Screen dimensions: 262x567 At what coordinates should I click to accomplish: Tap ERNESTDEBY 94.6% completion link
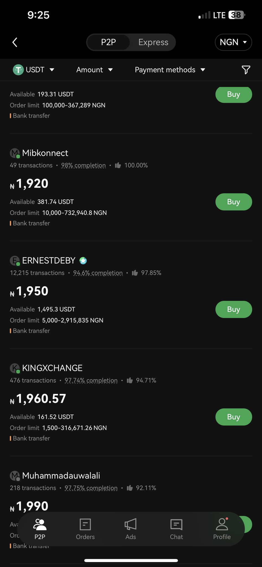click(x=98, y=273)
